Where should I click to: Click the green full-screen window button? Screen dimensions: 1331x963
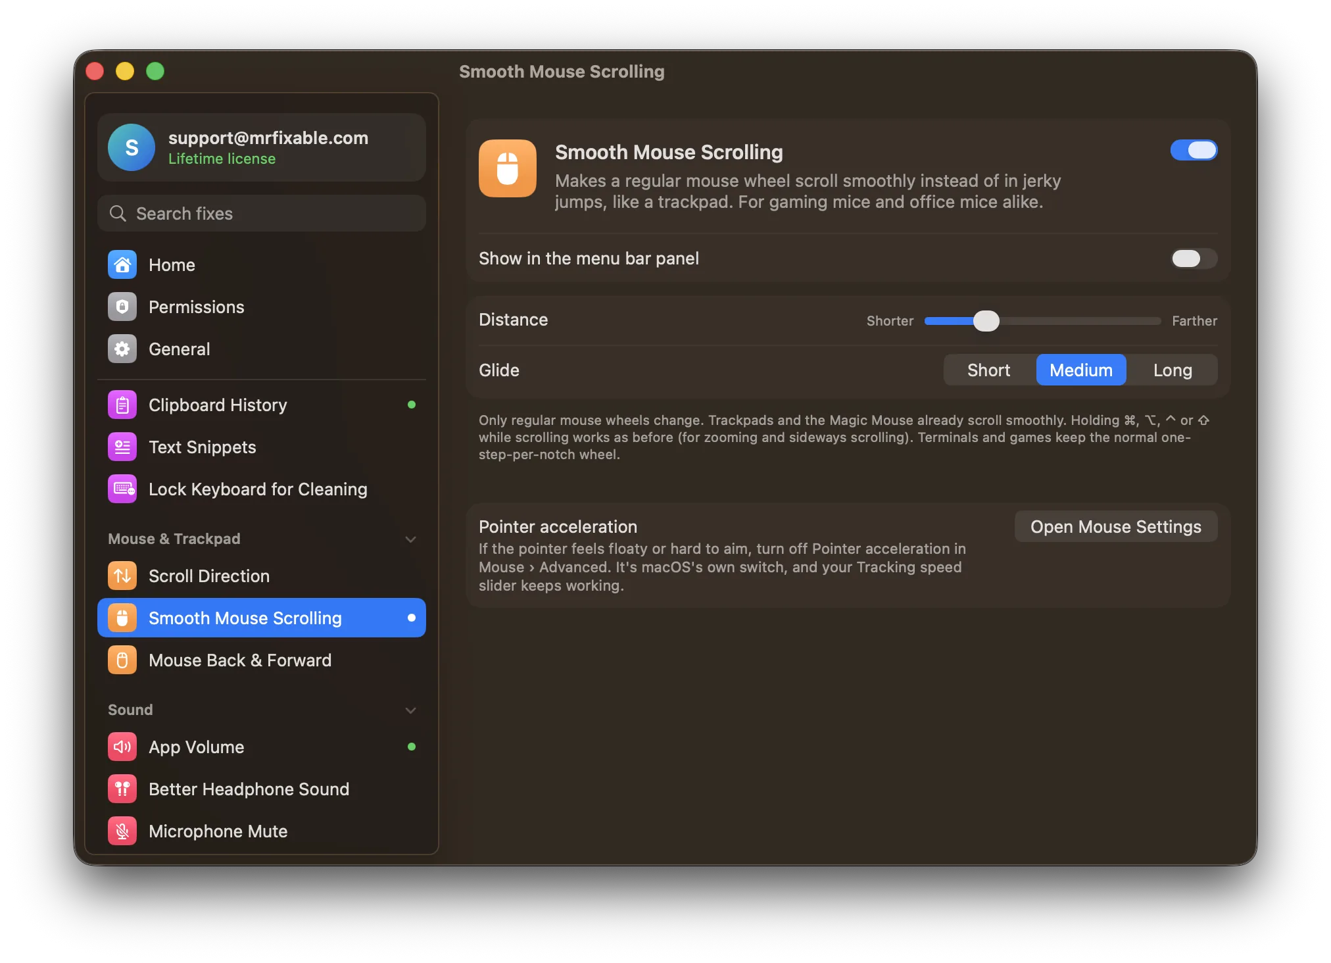coord(155,71)
